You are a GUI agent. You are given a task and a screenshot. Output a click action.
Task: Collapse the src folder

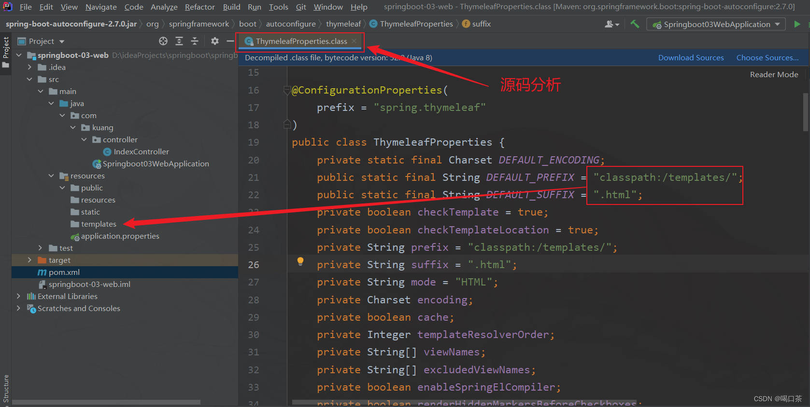(29, 79)
